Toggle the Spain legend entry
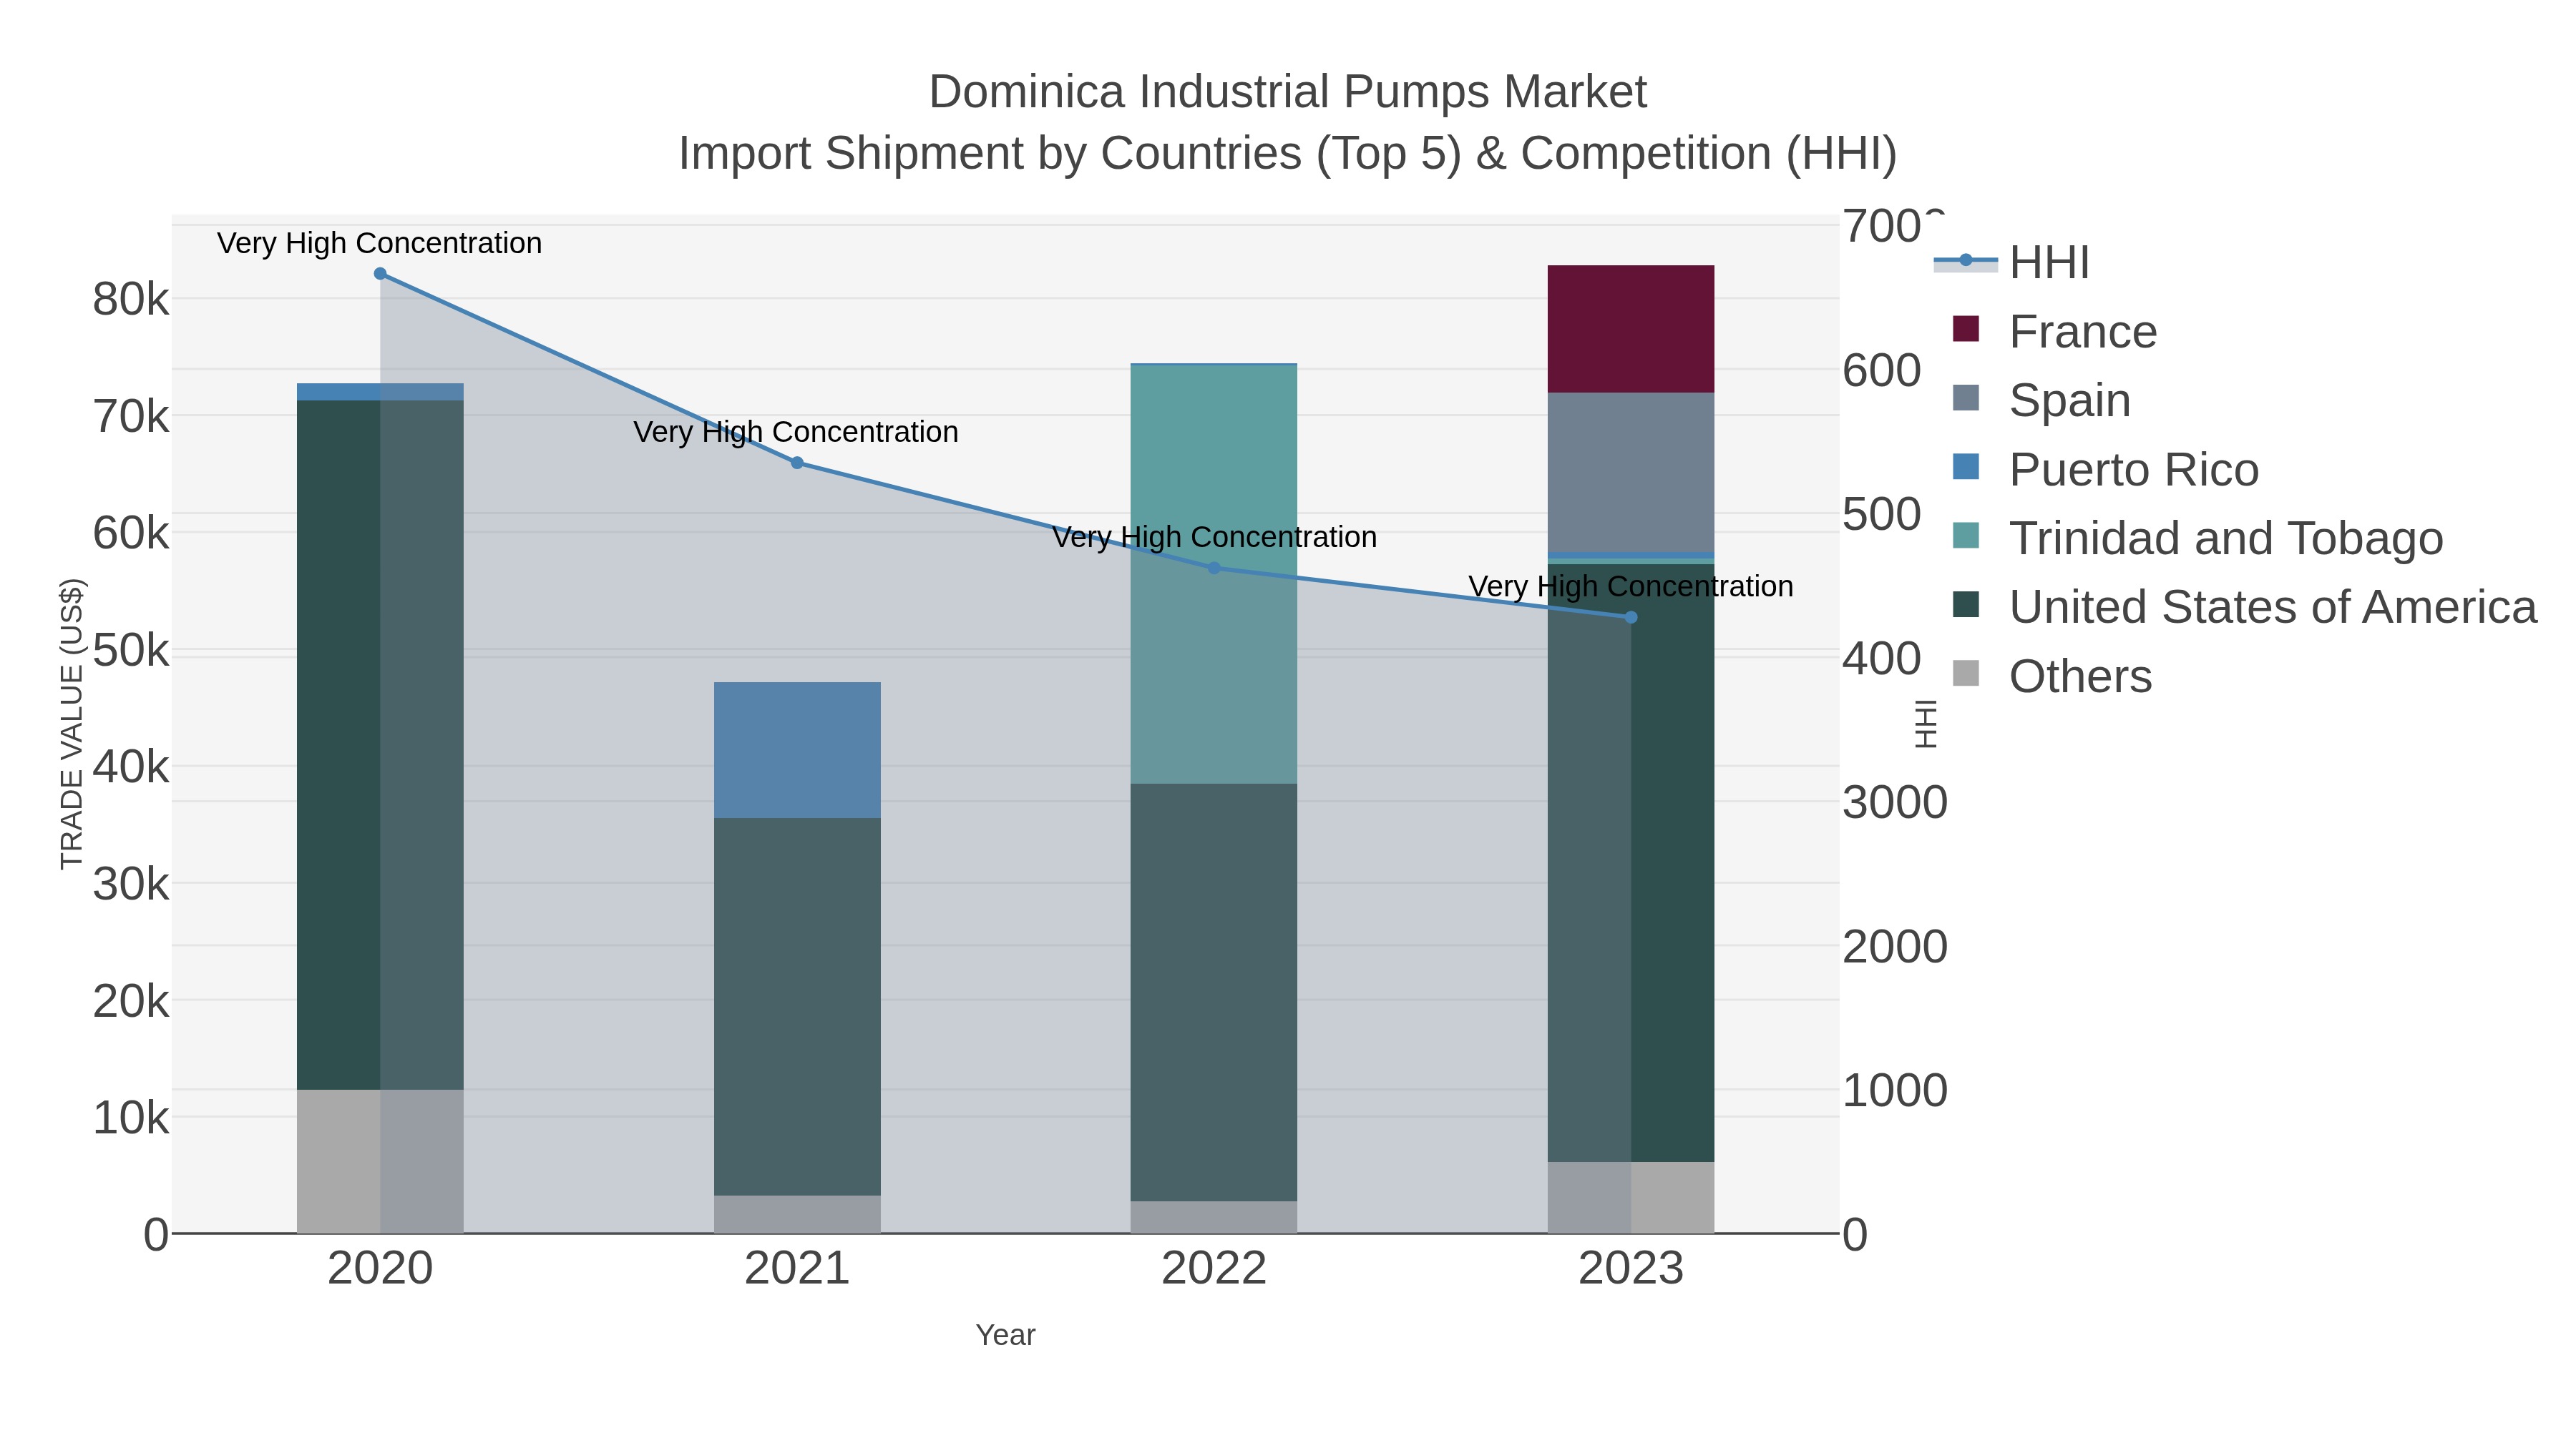2576x1448 pixels. coord(2042,400)
